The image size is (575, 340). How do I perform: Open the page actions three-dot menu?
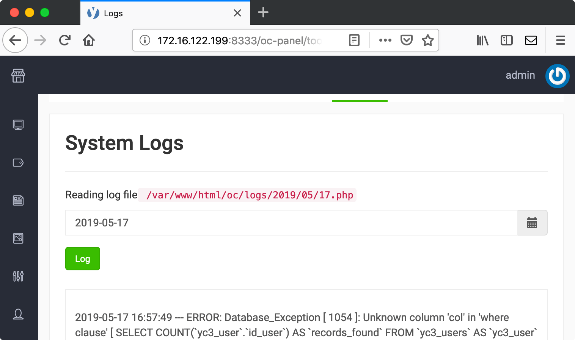(x=385, y=40)
